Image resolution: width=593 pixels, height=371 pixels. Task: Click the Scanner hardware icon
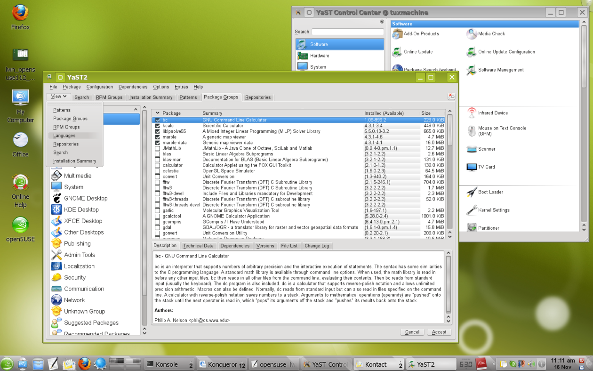472,149
